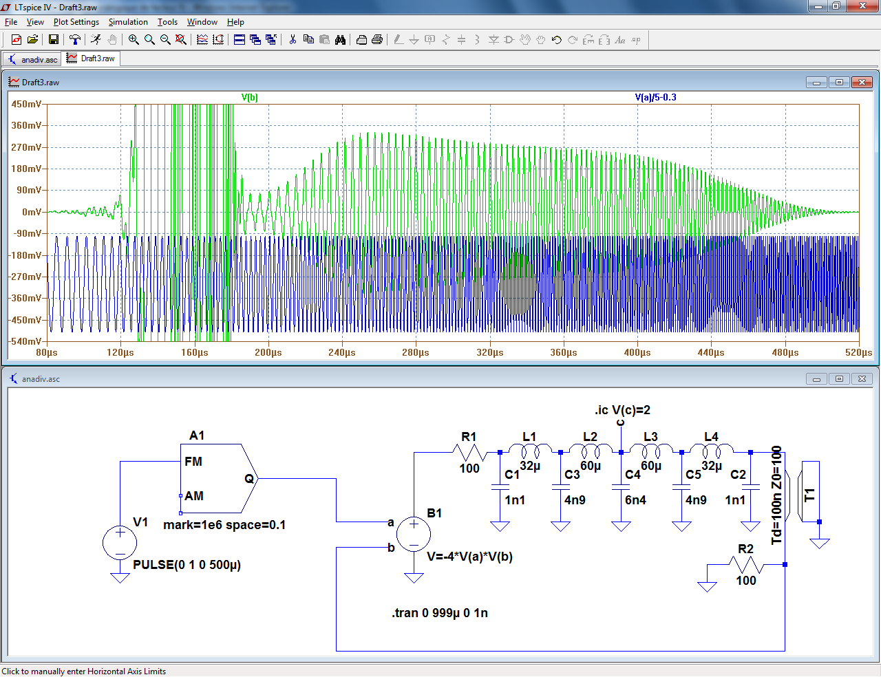Screen dimensions: 881x677
Task: Click the Zoom In magnifier icon
Action: 134,40
